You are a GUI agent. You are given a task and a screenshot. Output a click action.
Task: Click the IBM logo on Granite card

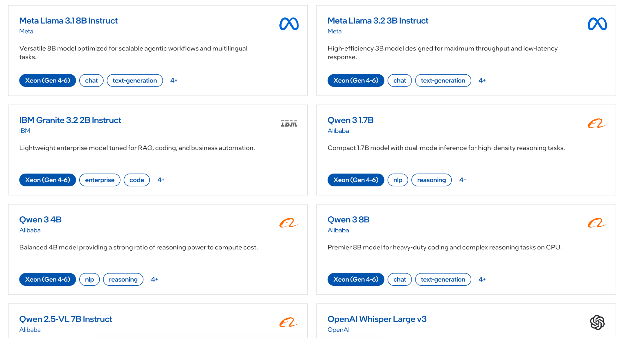click(x=289, y=123)
